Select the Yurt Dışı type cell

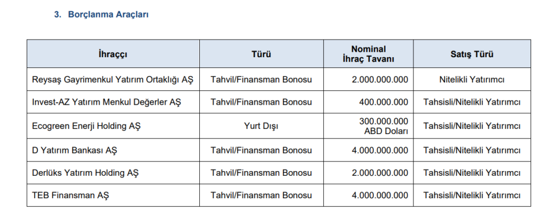coord(261,126)
